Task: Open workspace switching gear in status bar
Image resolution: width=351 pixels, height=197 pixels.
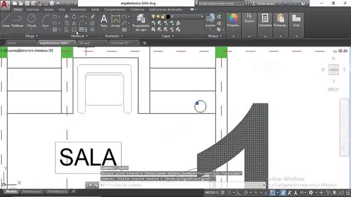Action: pyautogui.click(x=311, y=193)
